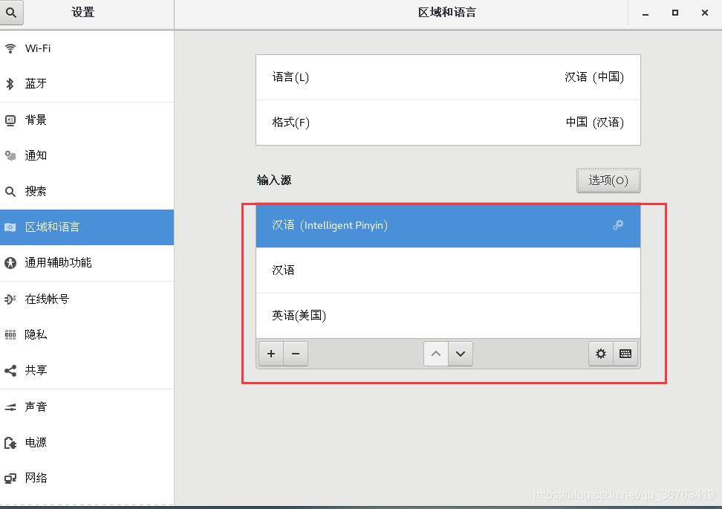
Task: Open Intelligent Pinyin preferences gear icon
Action: point(618,224)
